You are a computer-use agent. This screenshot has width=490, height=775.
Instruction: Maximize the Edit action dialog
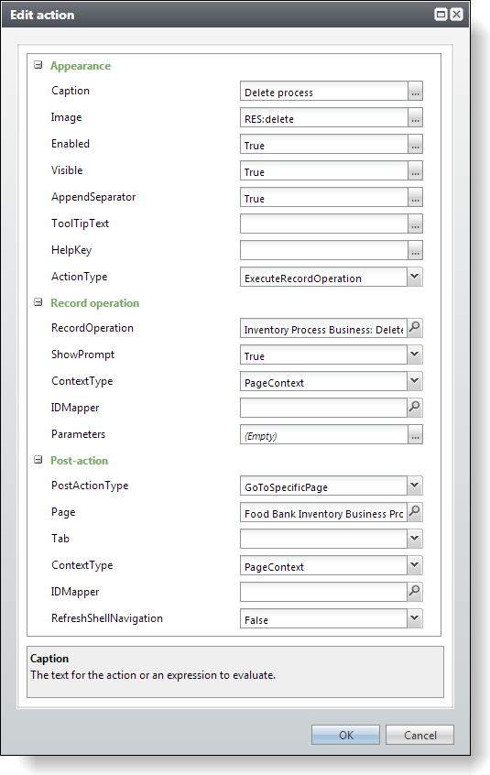pyautogui.click(x=441, y=15)
